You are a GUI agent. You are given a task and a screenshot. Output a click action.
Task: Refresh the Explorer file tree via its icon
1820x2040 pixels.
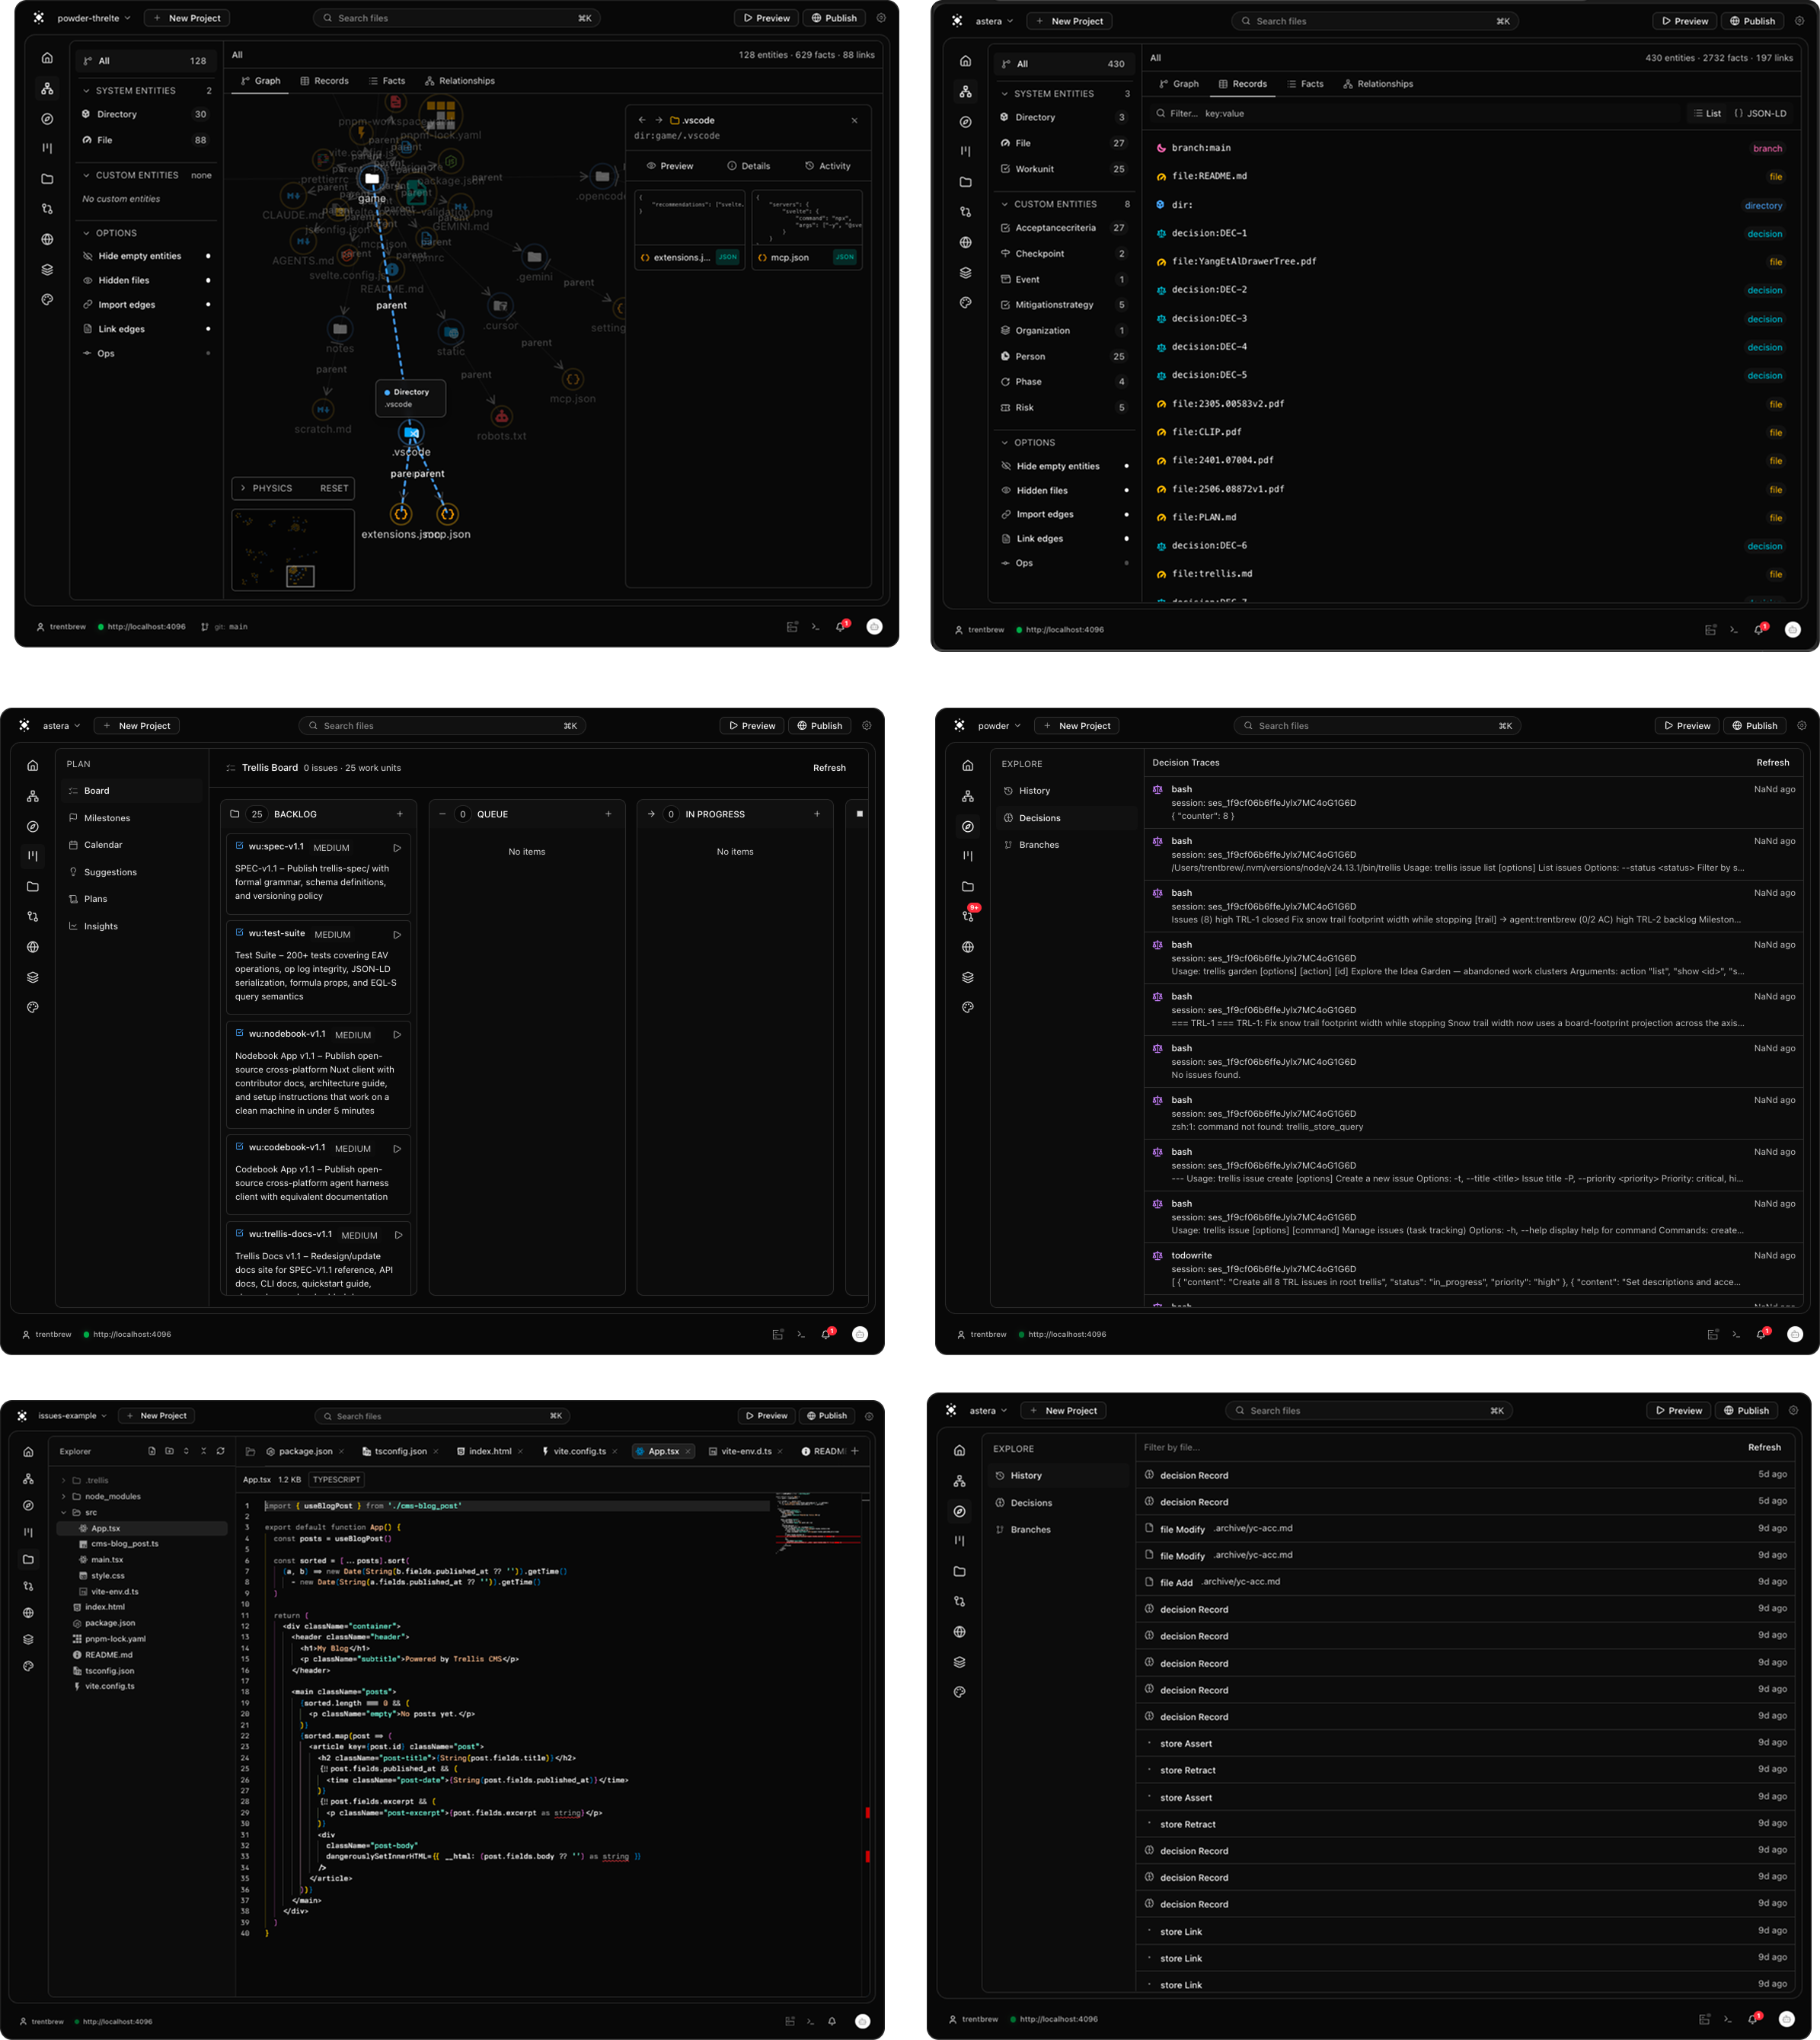pyautogui.click(x=220, y=1450)
